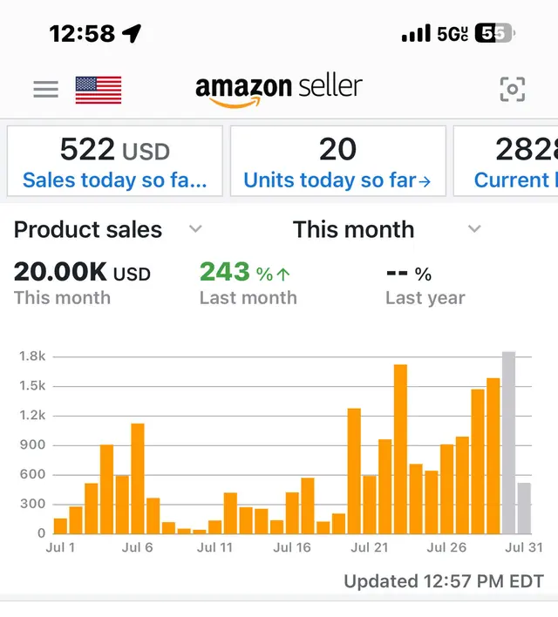The height and width of the screenshot is (617, 558).
Task: Tap the green 243% last month value
Action: [244, 272]
